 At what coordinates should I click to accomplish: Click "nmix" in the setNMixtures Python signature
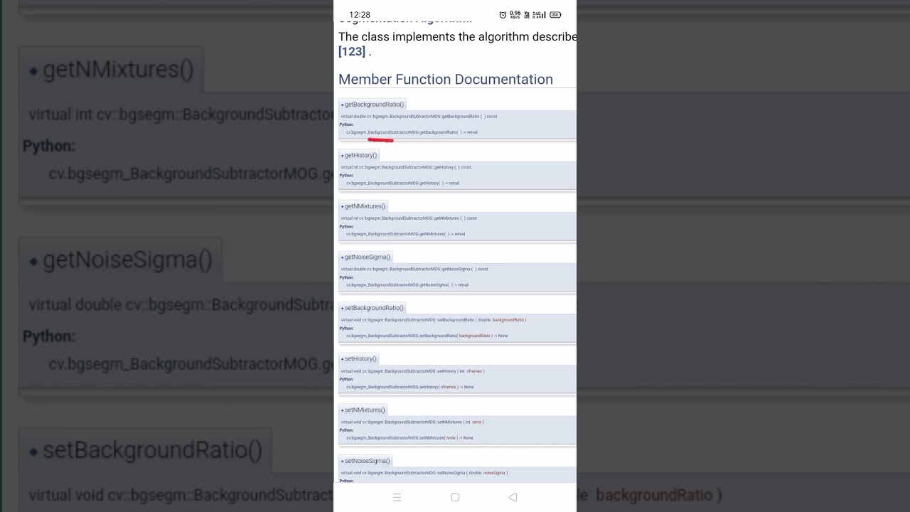tap(451, 438)
